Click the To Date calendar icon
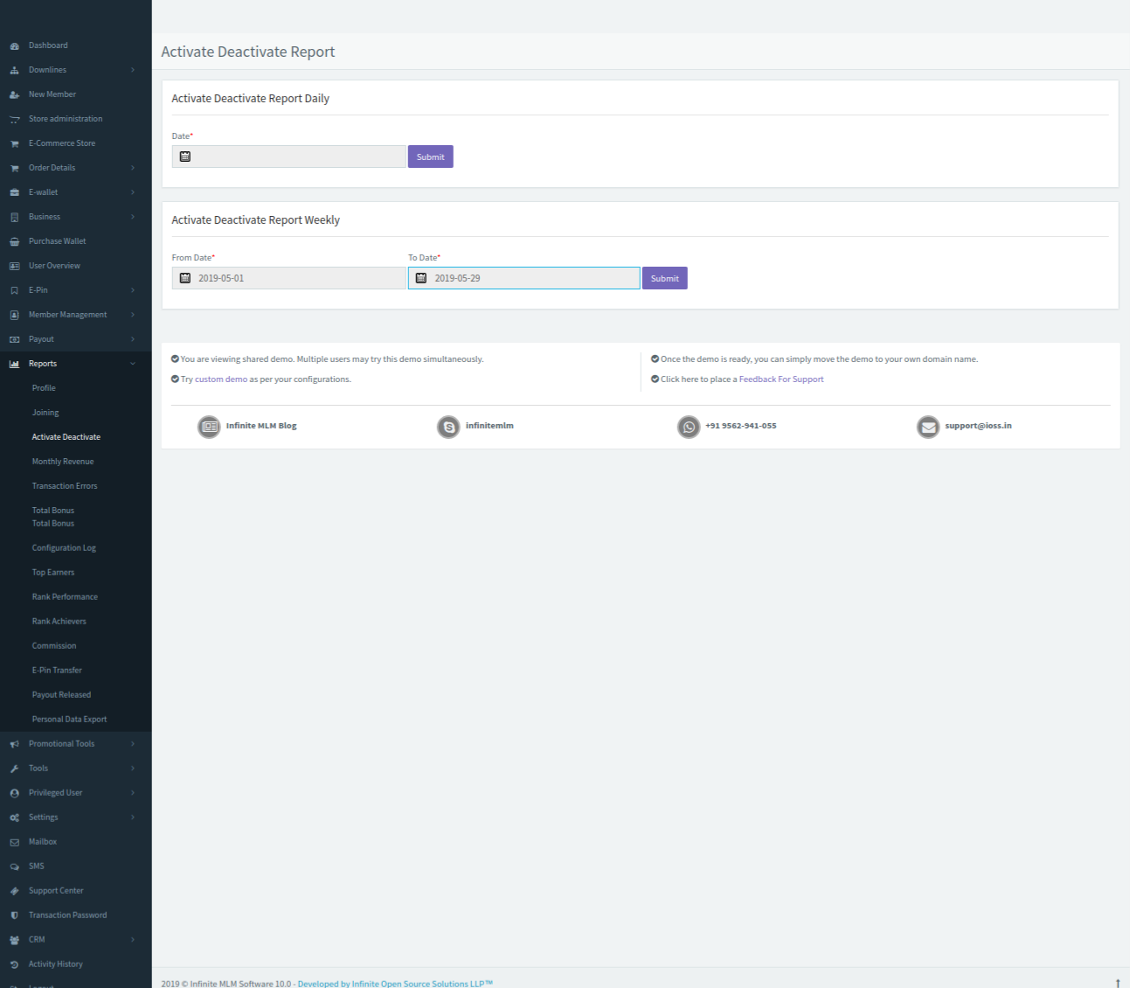 point(421,278)
